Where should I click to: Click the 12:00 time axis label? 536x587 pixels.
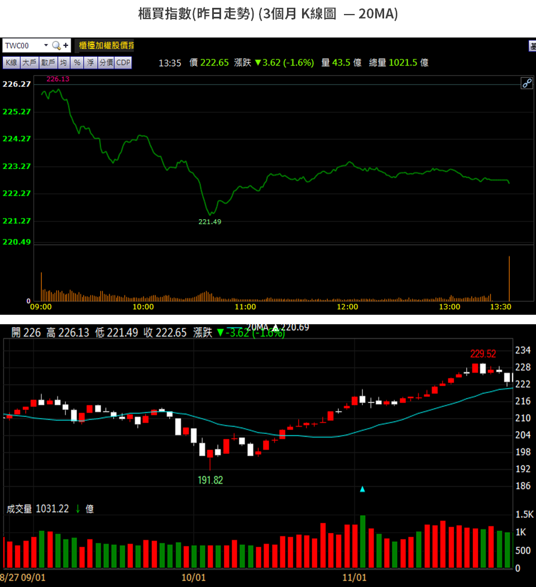click(x=347, y=307)
